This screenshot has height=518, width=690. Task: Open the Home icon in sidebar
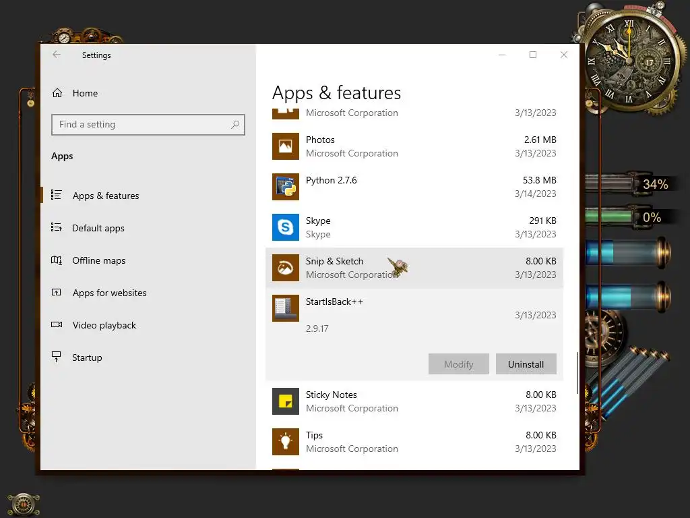[57, 93]
